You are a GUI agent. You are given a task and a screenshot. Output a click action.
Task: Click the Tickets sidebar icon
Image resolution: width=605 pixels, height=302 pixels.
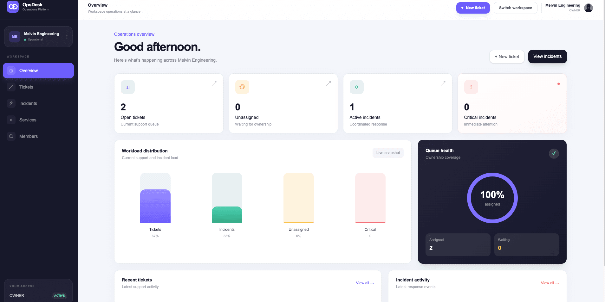click(11, 87)
